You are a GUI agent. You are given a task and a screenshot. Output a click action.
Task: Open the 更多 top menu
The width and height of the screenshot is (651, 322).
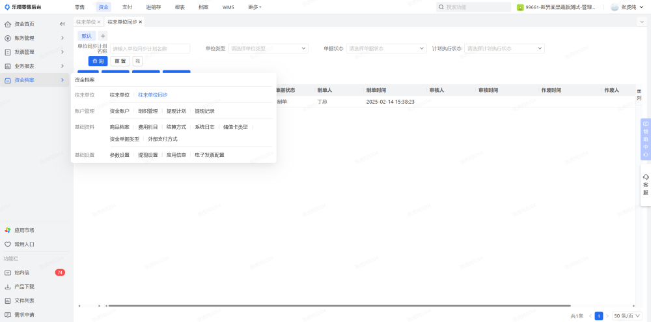pos(255,7)
